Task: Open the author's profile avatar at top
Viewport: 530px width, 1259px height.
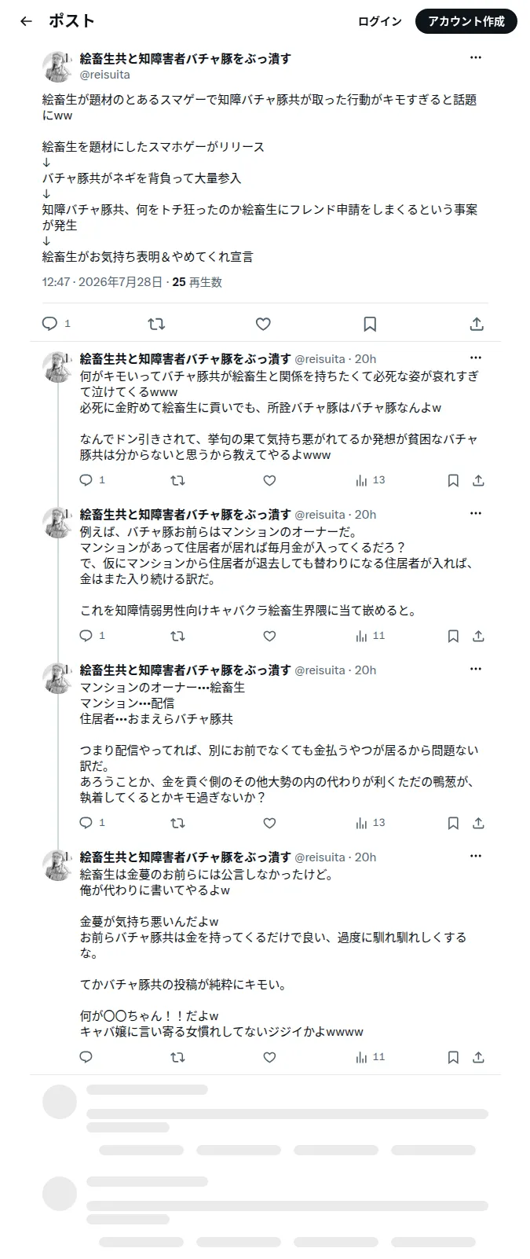Action: pyautogui.click(x=58, y=66)
